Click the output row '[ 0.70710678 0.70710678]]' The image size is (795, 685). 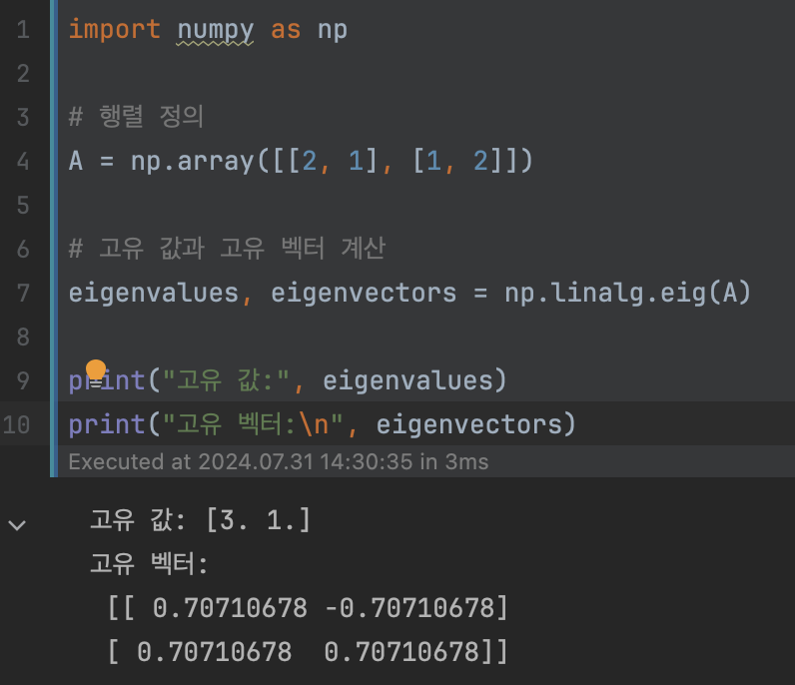(308, 651)
